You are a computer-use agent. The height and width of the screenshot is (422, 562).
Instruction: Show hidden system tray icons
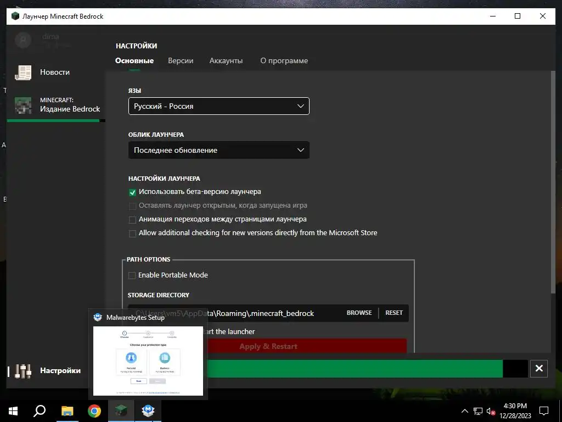click(464, 411)
